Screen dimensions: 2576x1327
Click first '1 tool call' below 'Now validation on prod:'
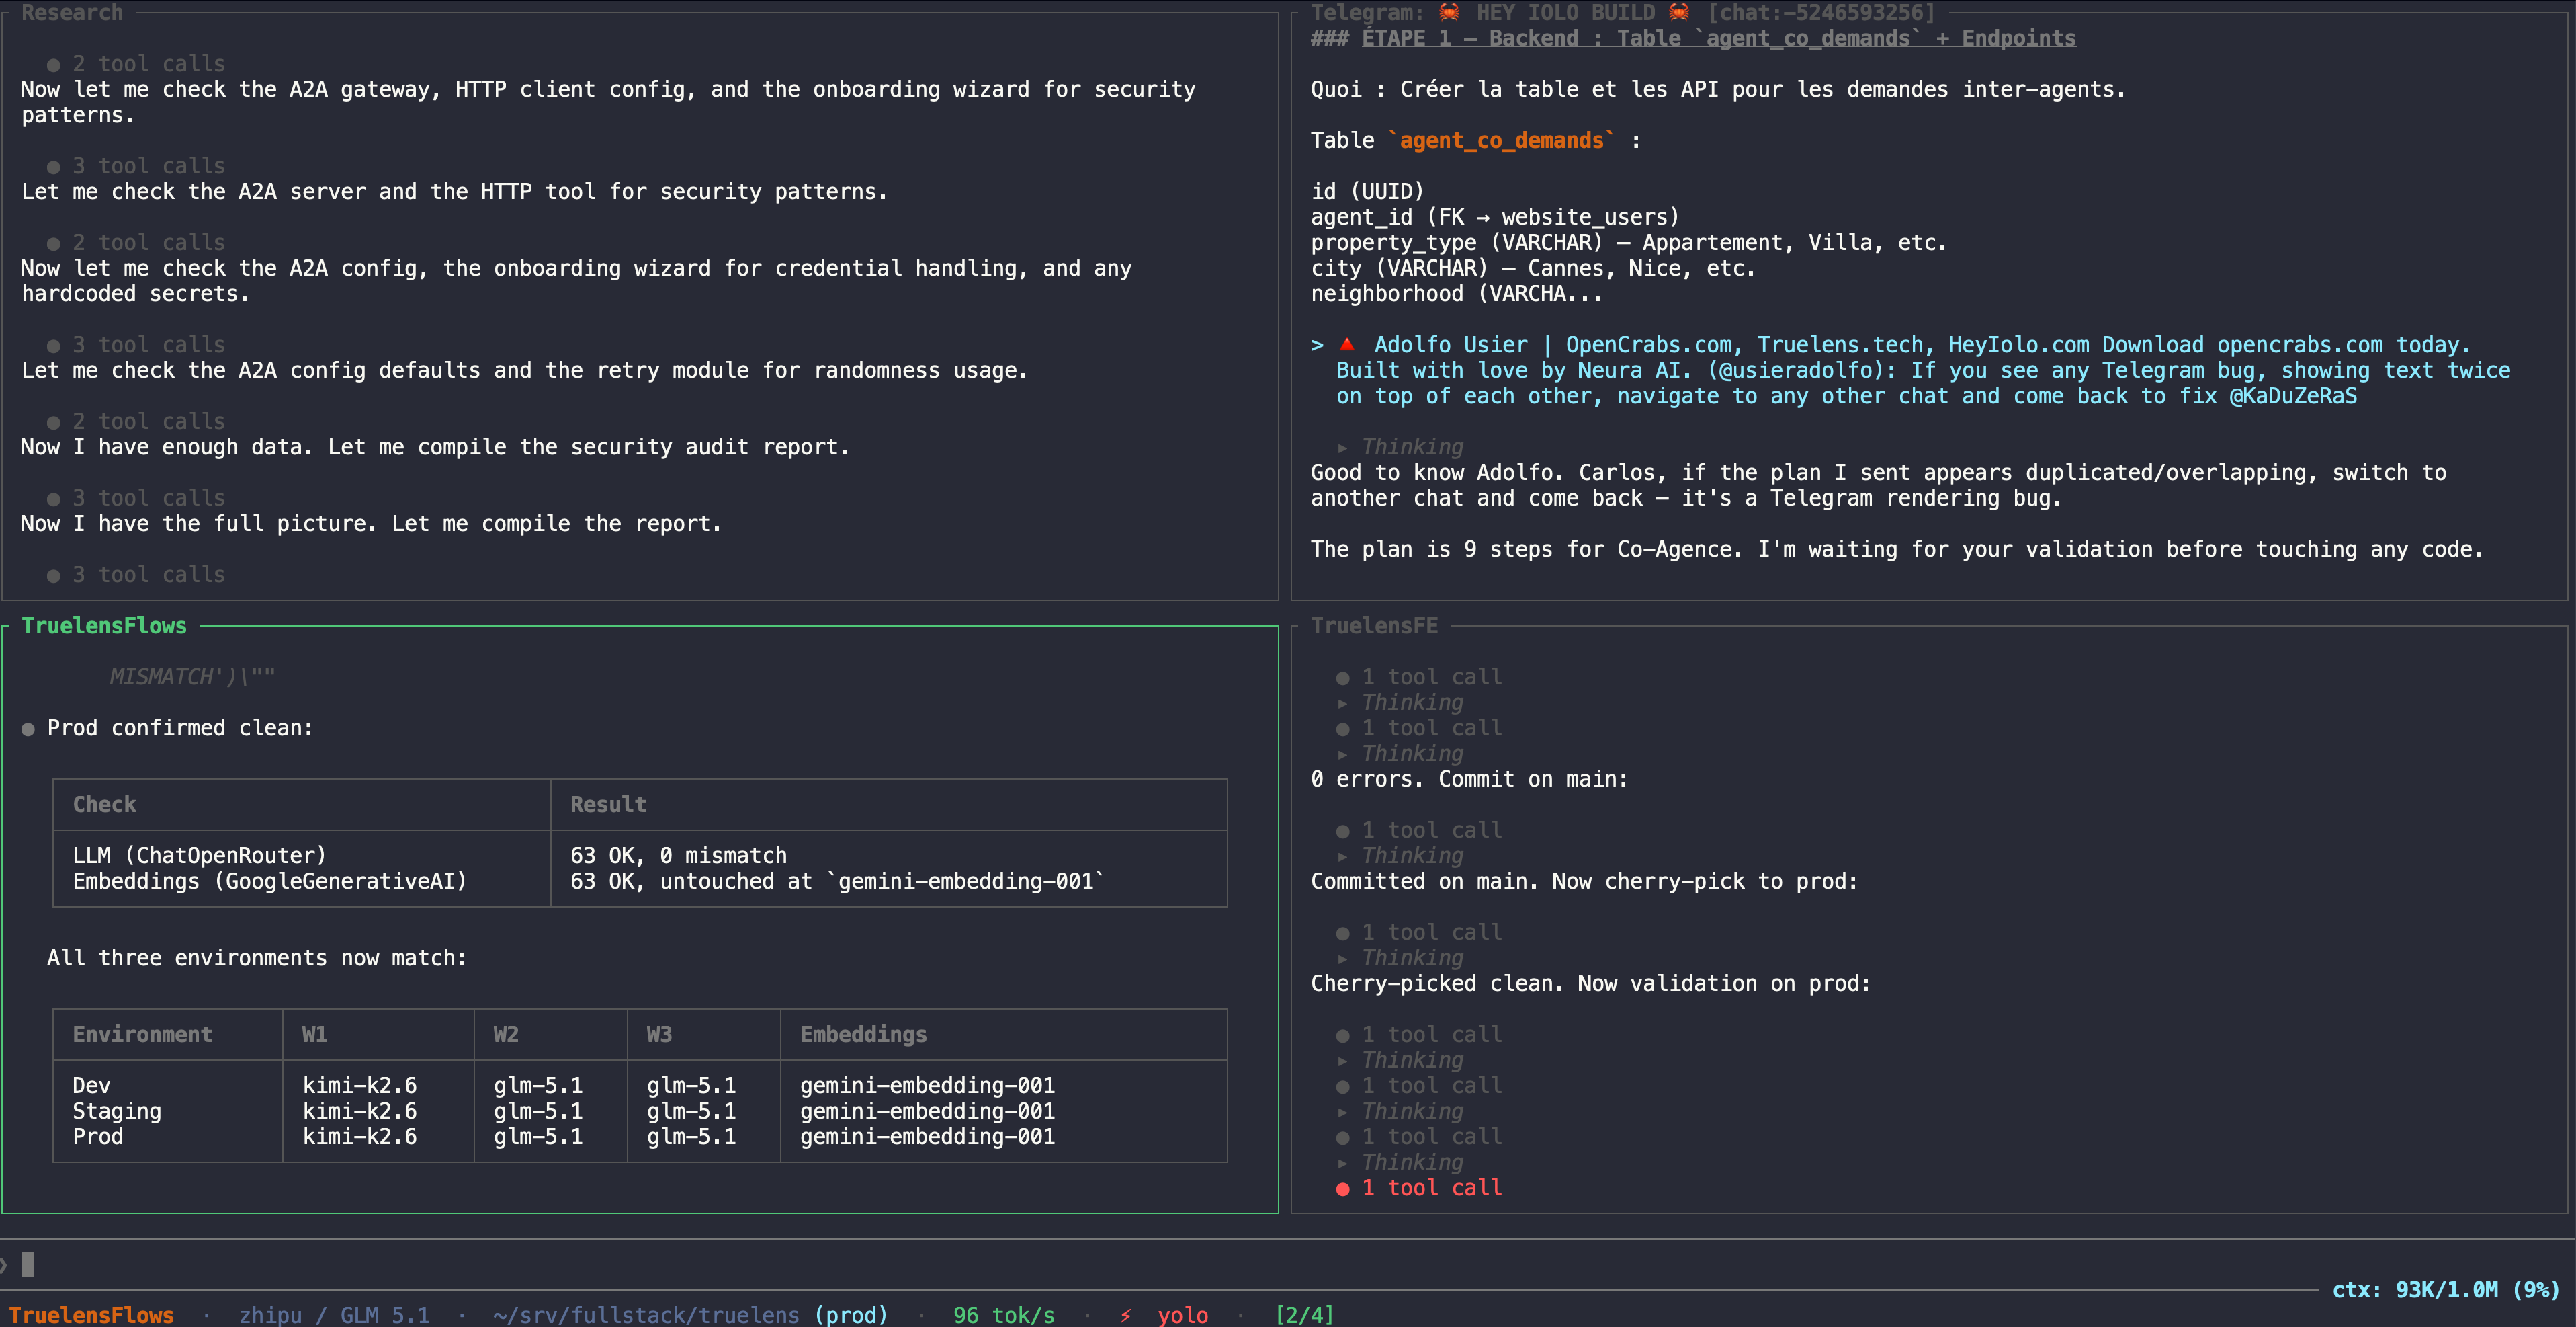click(x=1431, y=1034)
